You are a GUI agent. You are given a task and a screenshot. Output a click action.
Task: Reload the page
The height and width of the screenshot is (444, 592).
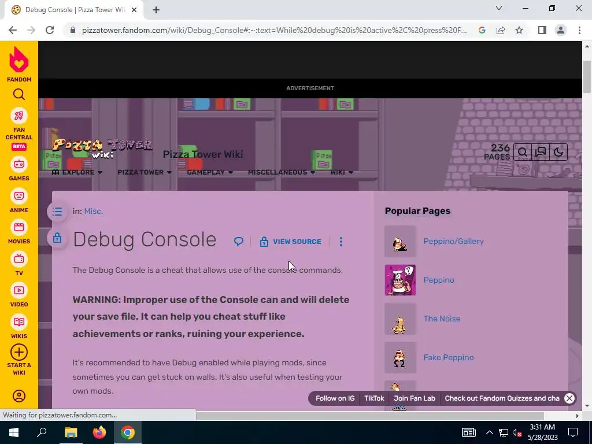[x=50, y=30]
